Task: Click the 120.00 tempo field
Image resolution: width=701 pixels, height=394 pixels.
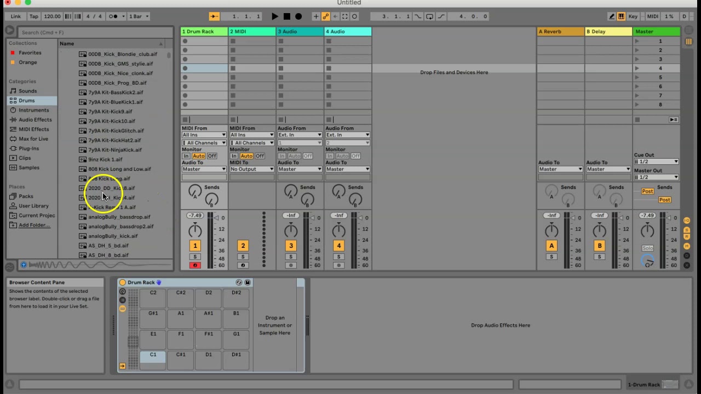Action: click(x=52, y=16)
